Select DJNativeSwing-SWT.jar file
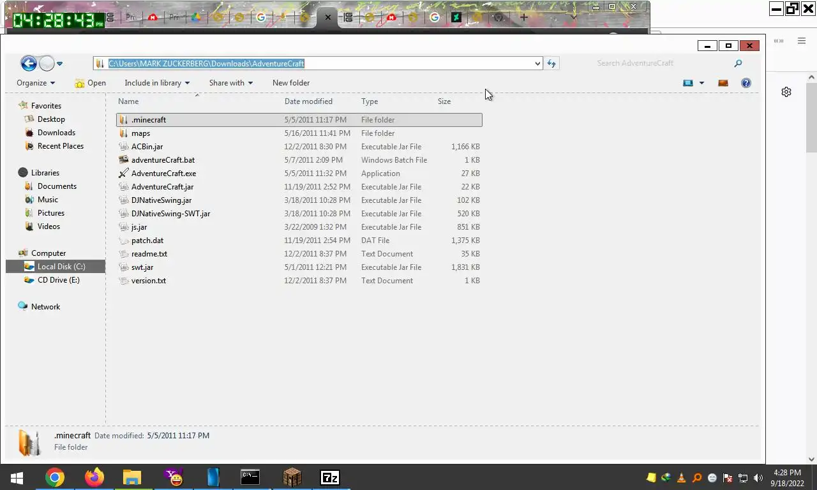This screenshot has width=817, height=490. tap(299, 214)
